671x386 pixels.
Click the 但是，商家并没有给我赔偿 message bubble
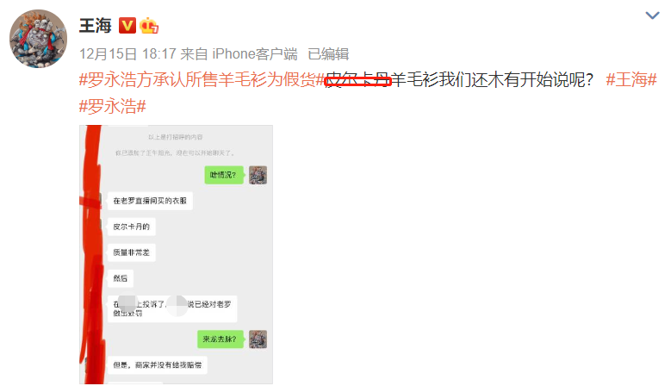pos(158,365)
